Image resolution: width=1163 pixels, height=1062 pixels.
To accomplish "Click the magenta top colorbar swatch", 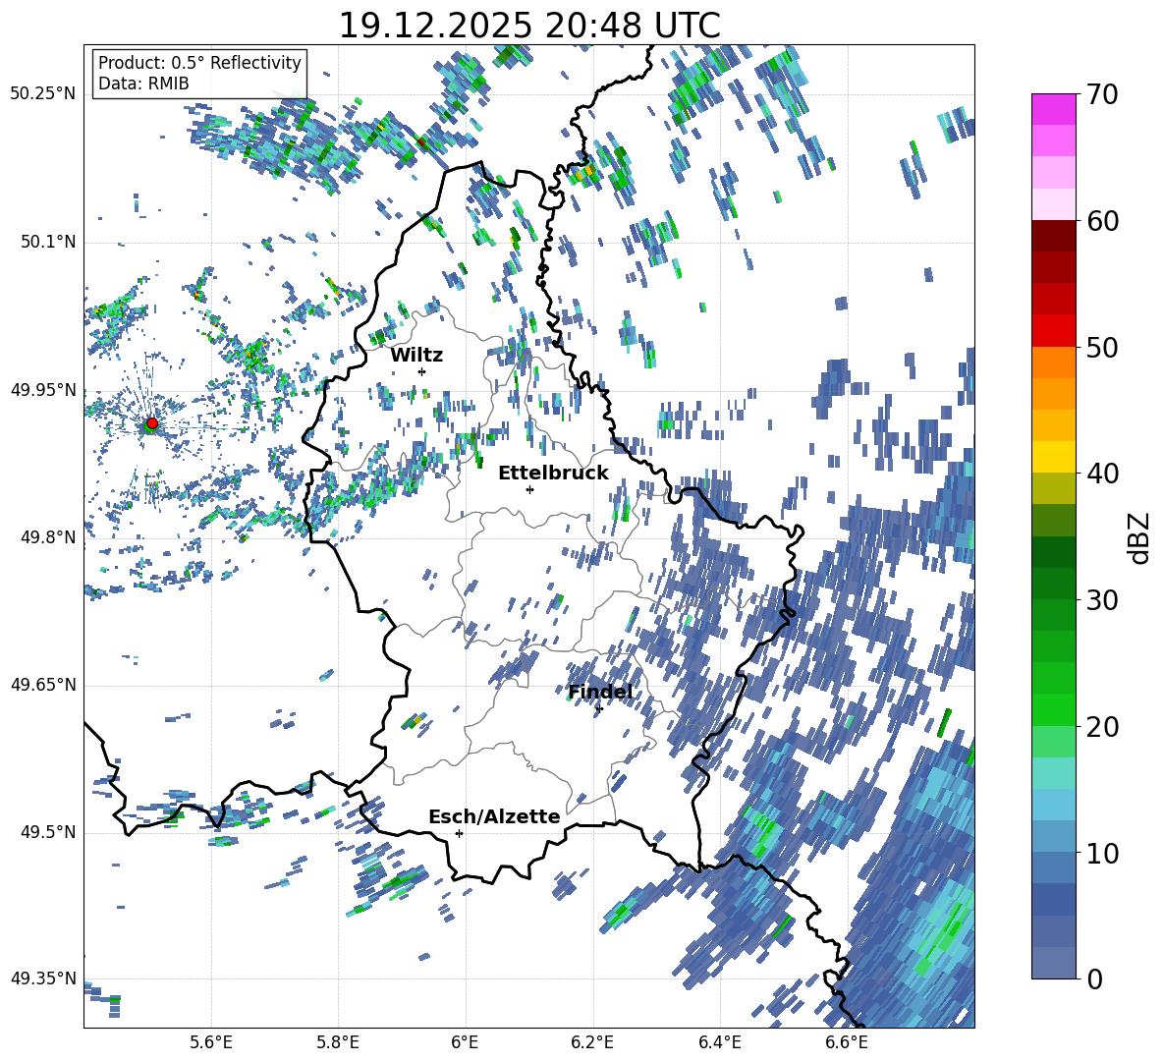I will coord(1053,109).
